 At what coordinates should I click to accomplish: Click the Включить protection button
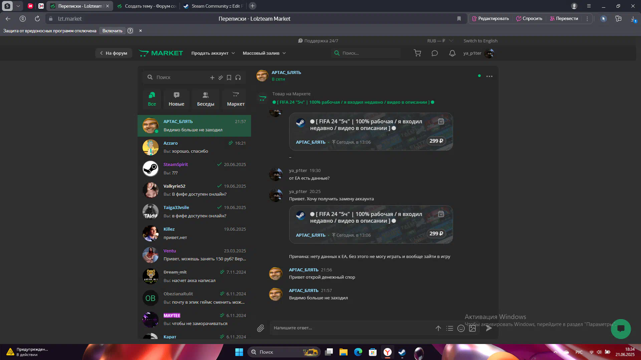(112, 31)
